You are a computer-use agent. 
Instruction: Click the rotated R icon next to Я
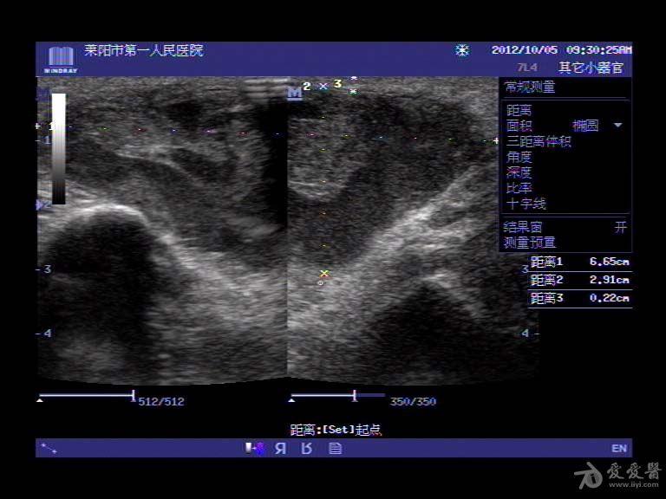click(x=306, y=448)
